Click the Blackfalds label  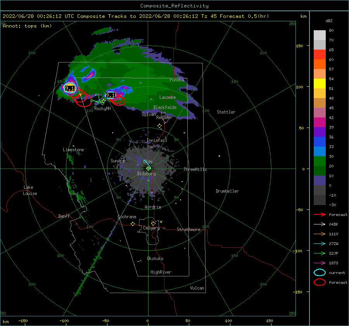(165, 107)
